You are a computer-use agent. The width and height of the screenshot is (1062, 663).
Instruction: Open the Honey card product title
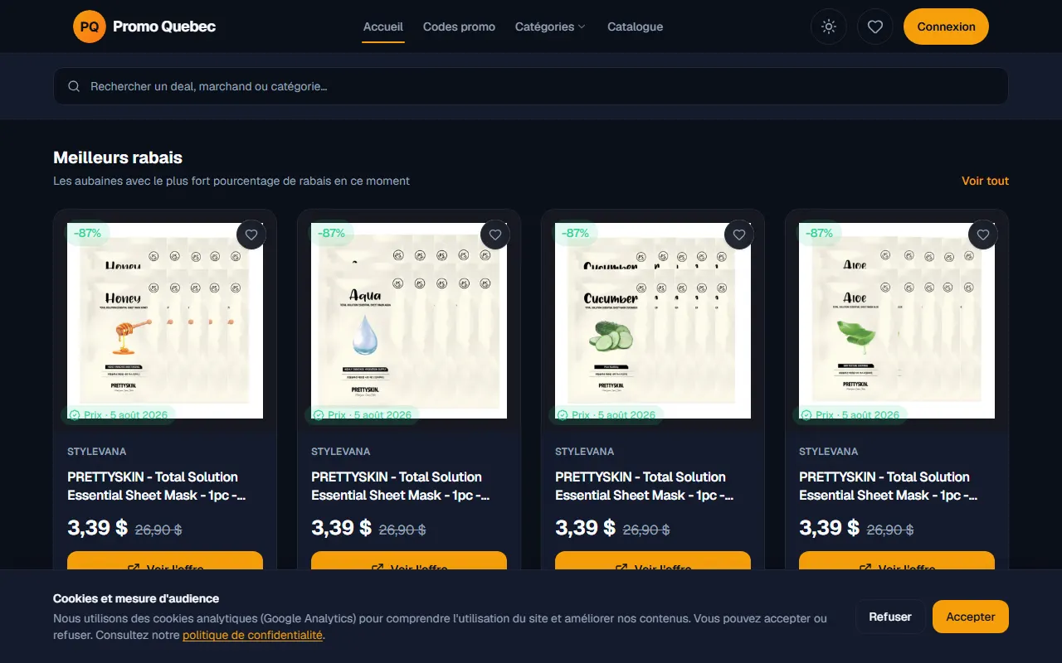(158, 486)
